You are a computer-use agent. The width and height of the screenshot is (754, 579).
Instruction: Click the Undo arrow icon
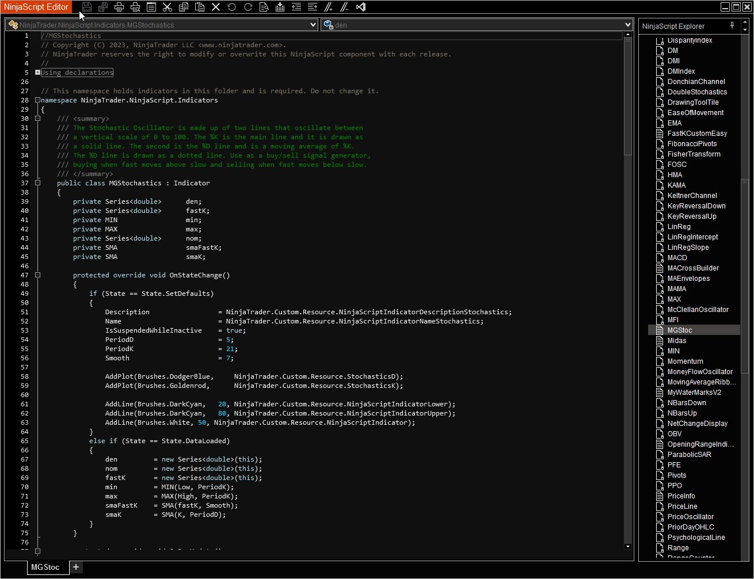click(x=231, y=7)
